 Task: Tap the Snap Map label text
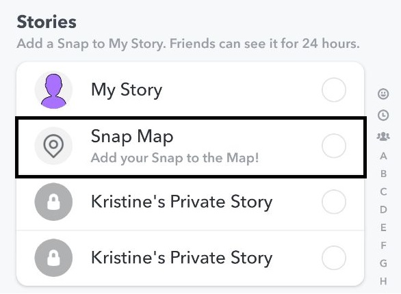(132, 137)
